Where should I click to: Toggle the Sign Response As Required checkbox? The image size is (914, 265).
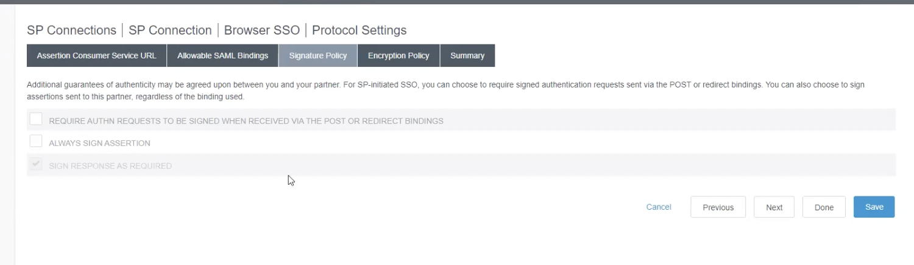(36, 164)
